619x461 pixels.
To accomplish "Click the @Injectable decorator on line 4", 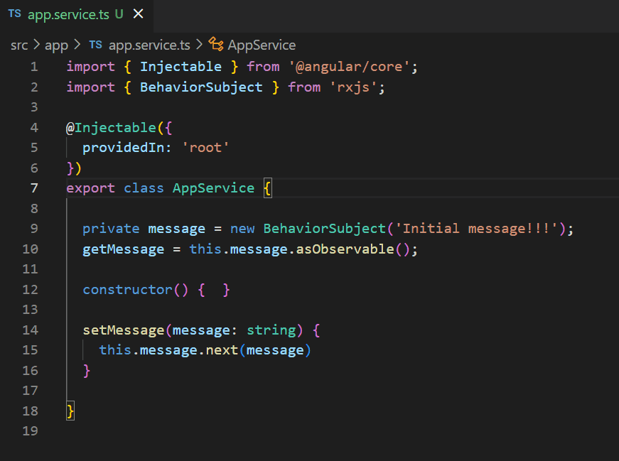I will 111,128.
